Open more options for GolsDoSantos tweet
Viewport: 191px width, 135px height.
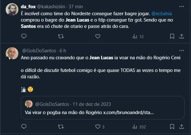click(182, 50)
